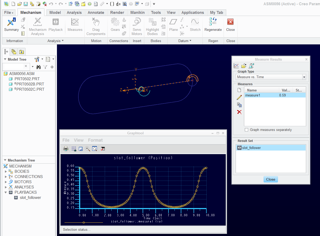Image resolution: width=320 pixels, height=236 pixels.
Task: Expand BODIES node in Mechanism Tree
Action: click(6, 171)
